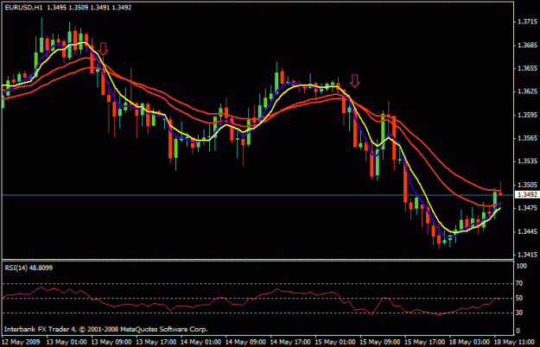Click the 15 May 01:00 time label
Screen dimensions: 540x347
click(x=335, y=342)
